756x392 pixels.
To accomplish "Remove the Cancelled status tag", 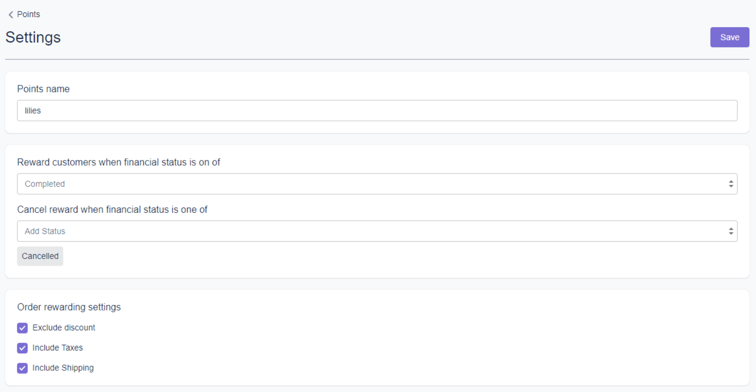I will (x=40, y=256).
